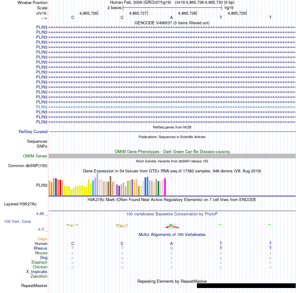Click the 'Elephant' alignment row label

pyautogui.click(x=40, y=262)
